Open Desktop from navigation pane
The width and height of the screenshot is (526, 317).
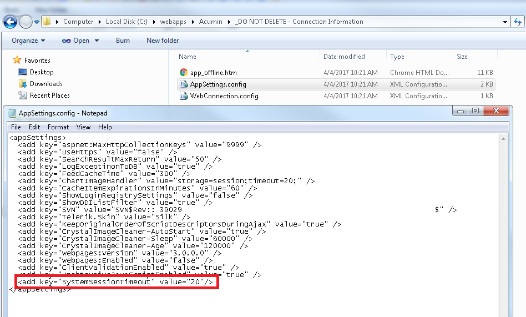42,72
